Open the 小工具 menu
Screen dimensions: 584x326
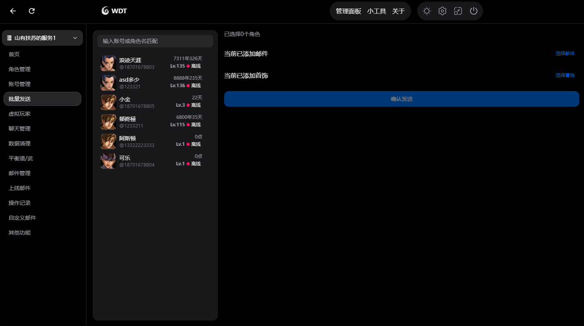click(377, 11)
